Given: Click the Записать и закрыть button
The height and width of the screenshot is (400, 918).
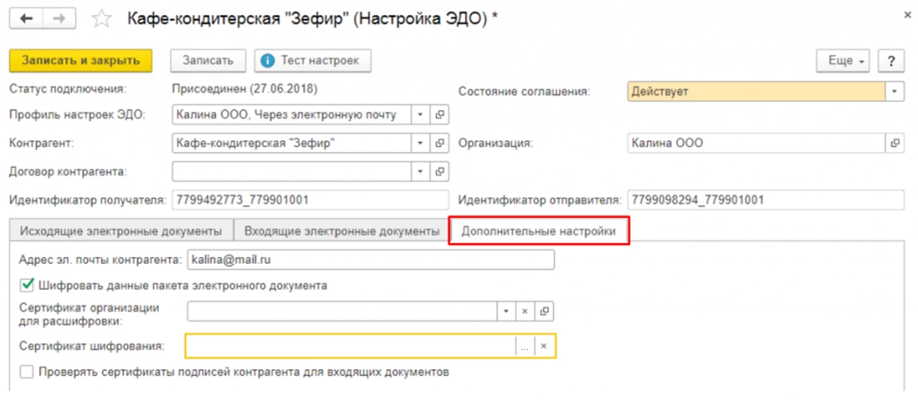Looking at the screenshot, I should point(80,60).
